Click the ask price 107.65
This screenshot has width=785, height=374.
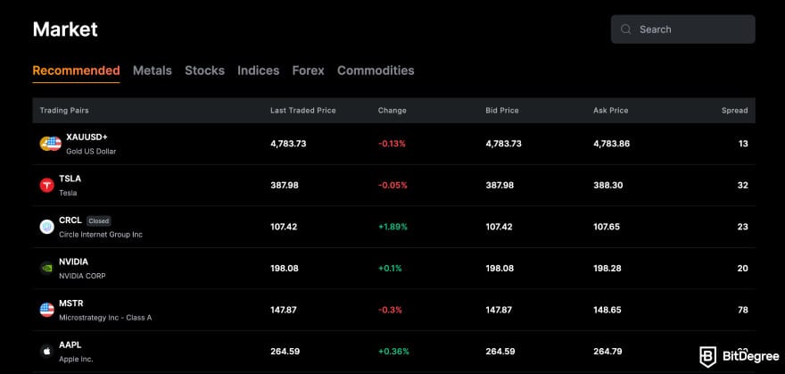pos(607,227)
